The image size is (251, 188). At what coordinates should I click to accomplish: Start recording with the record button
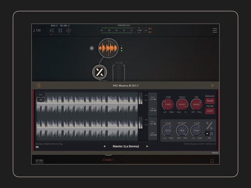[69, 30]
